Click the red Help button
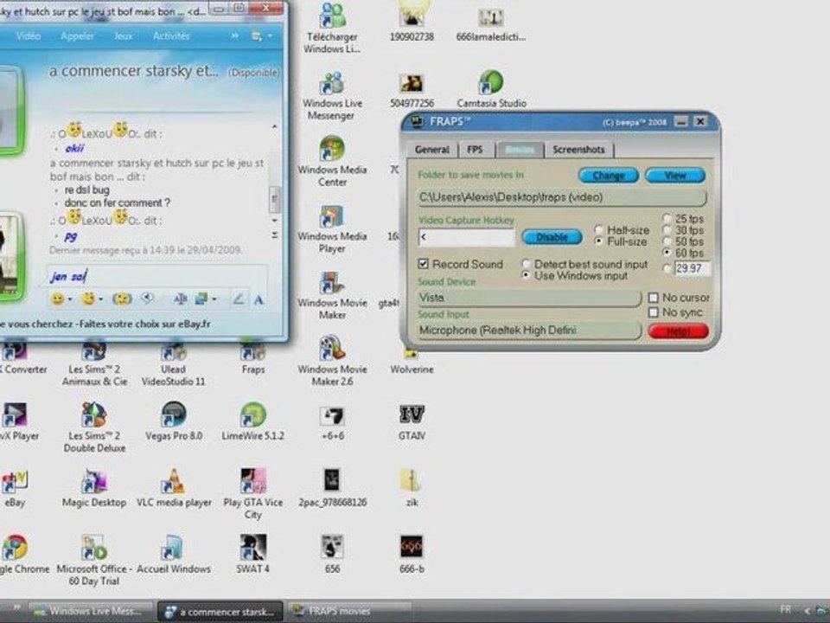The width and height of the screenshot is (830, 623). (x=678, y=331)
